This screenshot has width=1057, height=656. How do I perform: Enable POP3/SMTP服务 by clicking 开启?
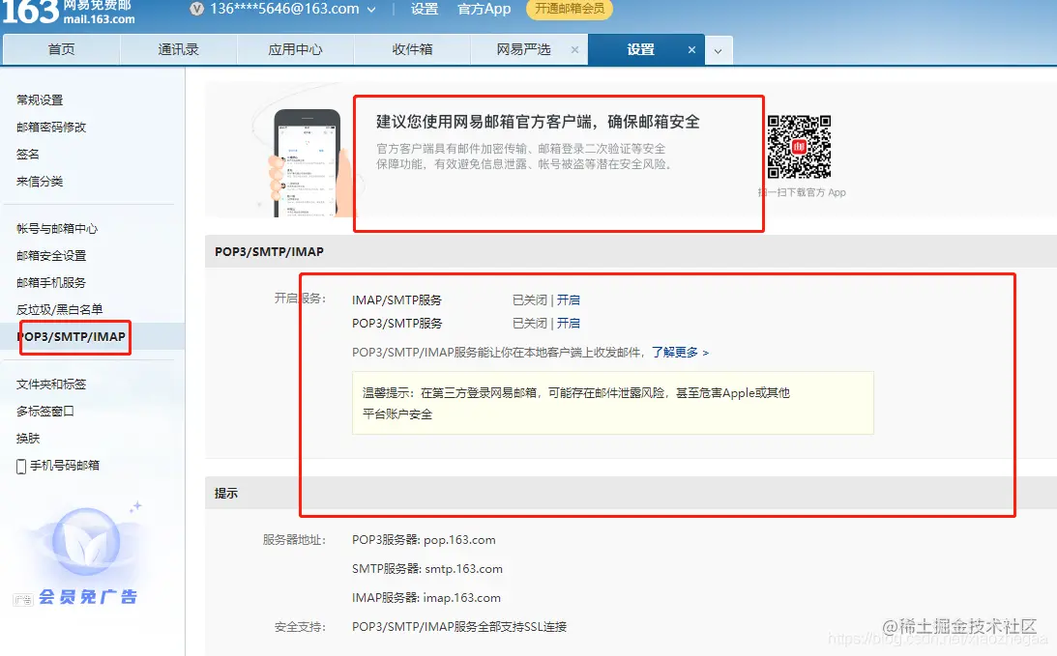(570, 324)
